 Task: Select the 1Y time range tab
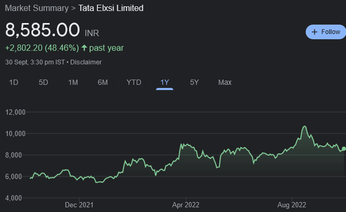click(165, 82)
